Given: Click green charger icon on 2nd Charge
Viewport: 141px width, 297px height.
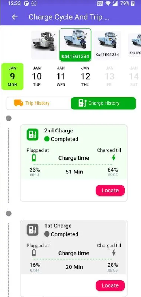Looking at the screenshot, I should [33, 135].
